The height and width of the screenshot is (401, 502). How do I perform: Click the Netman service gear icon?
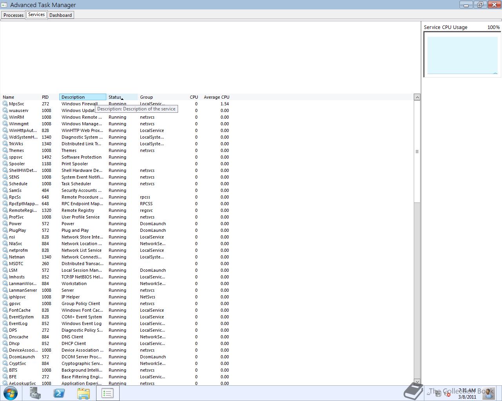coord(5,257)
